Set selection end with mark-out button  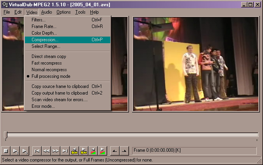click(124, 151)
